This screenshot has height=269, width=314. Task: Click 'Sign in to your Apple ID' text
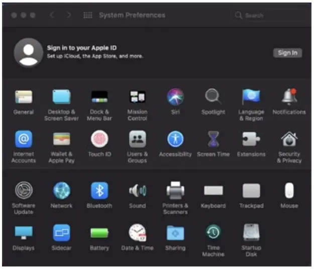click(82, 48)
